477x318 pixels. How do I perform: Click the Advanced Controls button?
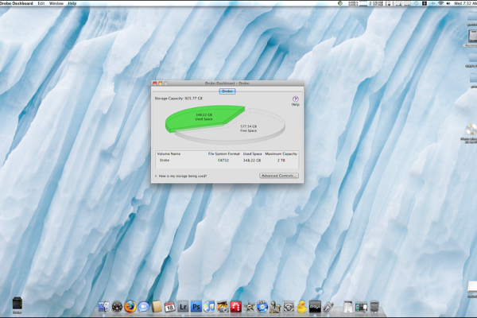coord(279,176)
